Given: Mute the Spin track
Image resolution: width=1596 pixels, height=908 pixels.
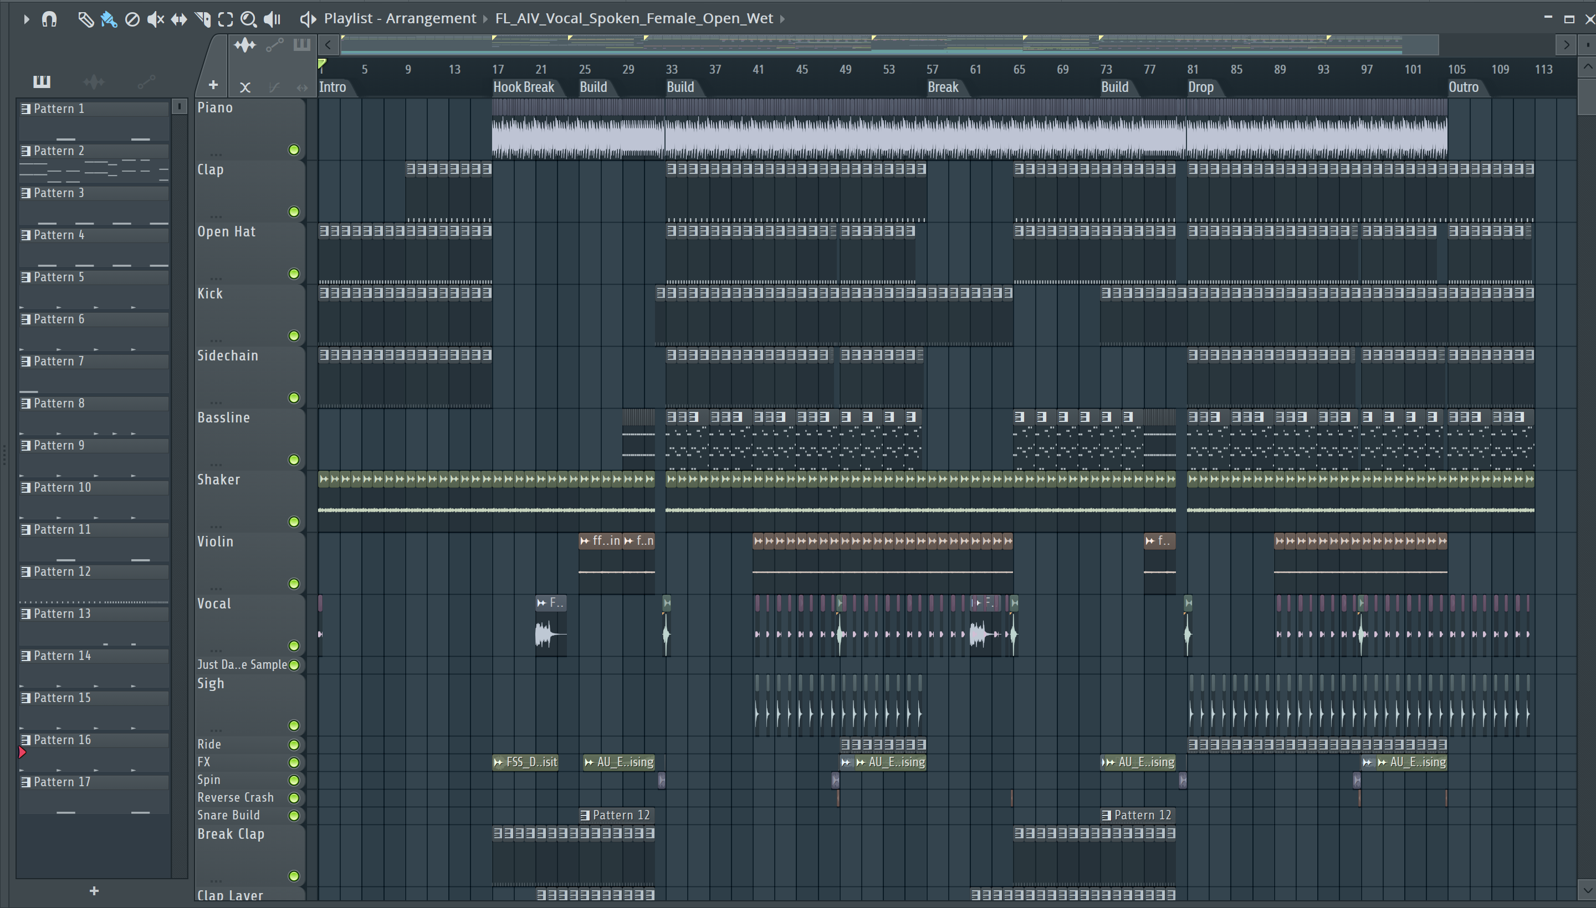Looking at the screenshot, I should pyautogui.click(x=294, y=781).
